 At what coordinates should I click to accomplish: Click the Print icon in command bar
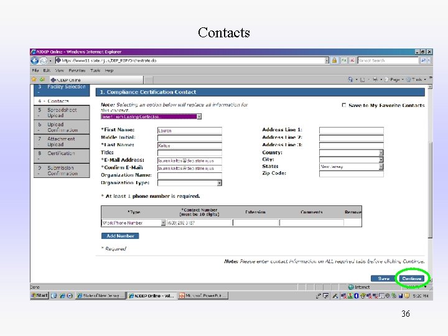(x=375, y=80)
